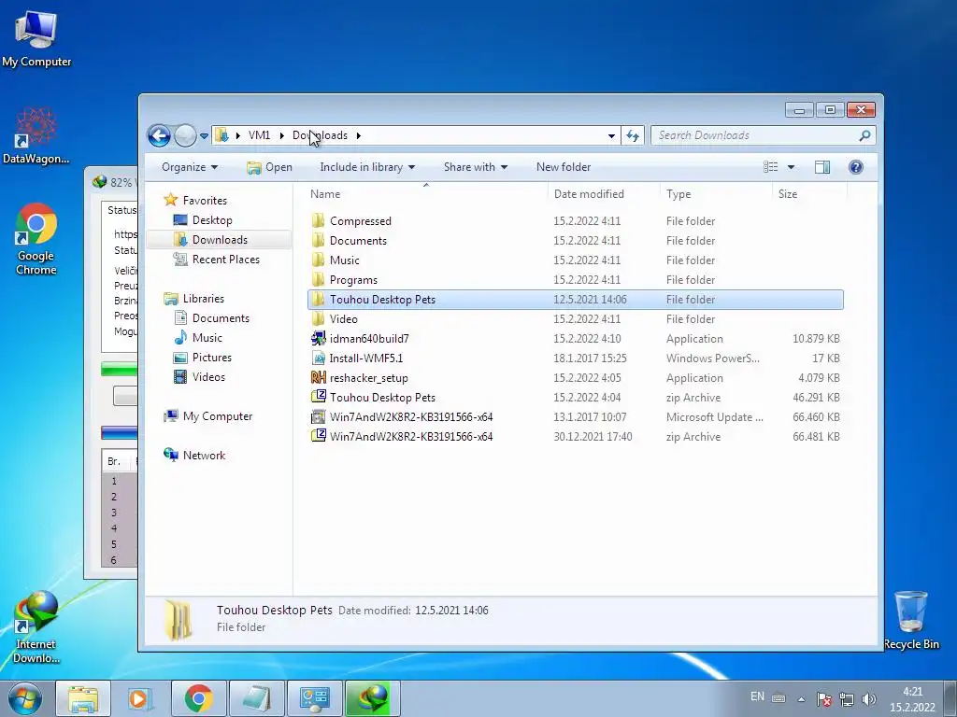Select reshacker_setup application icon
The width and height of the screenshot is (957, 717).
coord(318,377)
